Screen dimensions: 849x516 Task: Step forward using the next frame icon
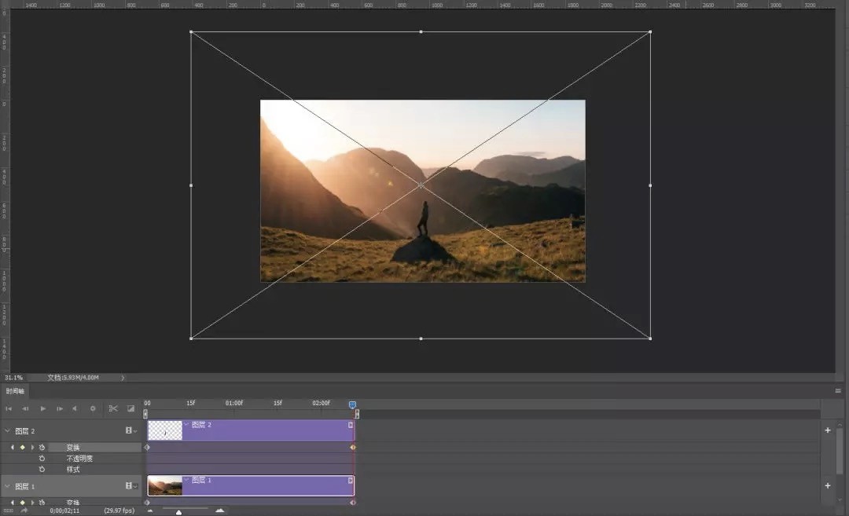(60, 408)
